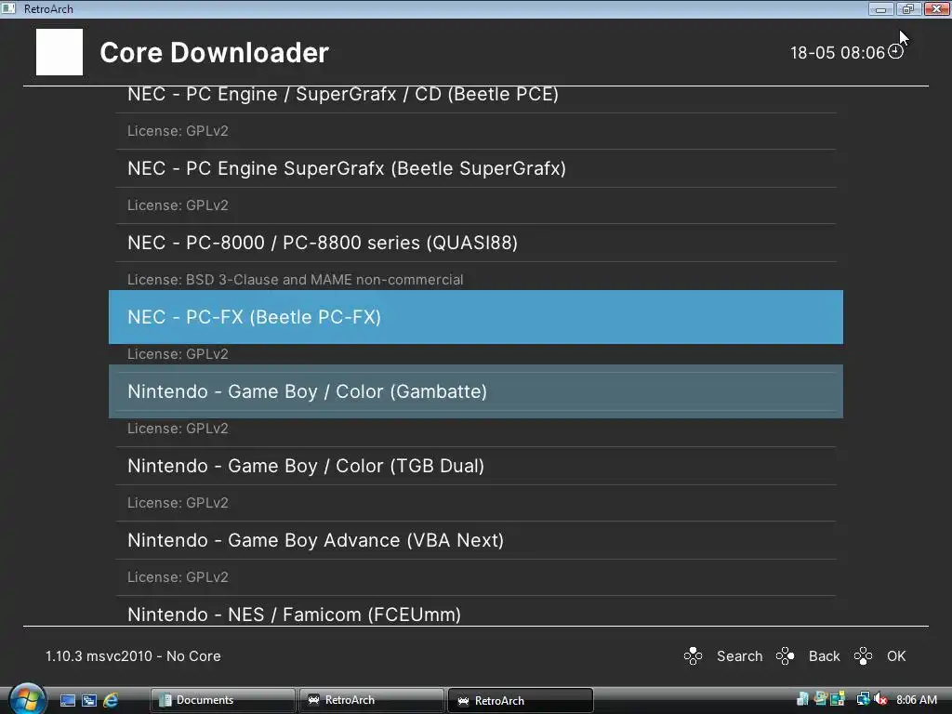
Task: Click License GPLv2 under Beetle PC-FX
Action: [x=178, y=354]
